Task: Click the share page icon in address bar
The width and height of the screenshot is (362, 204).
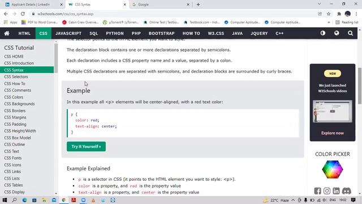Action: [x=320, y=14]
